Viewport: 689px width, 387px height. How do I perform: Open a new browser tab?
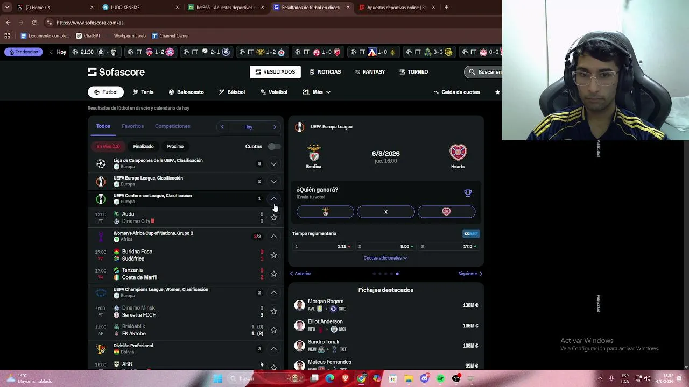coord(446,8)
